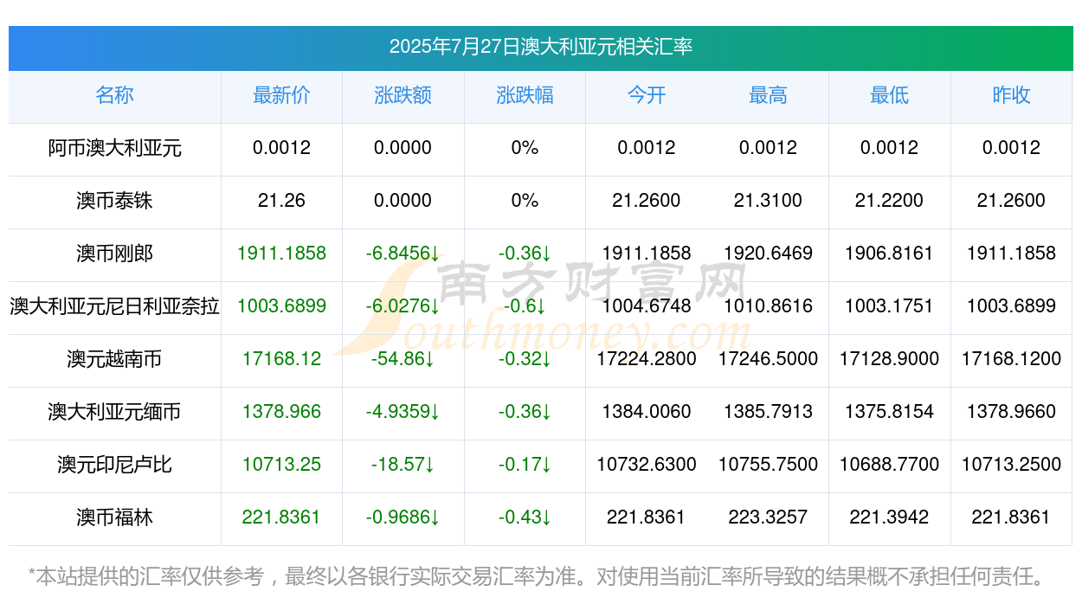The width and height of the screenshot is (1082, 604).
Task: Select highest price 17246.5000
Action: click(768, 359)
